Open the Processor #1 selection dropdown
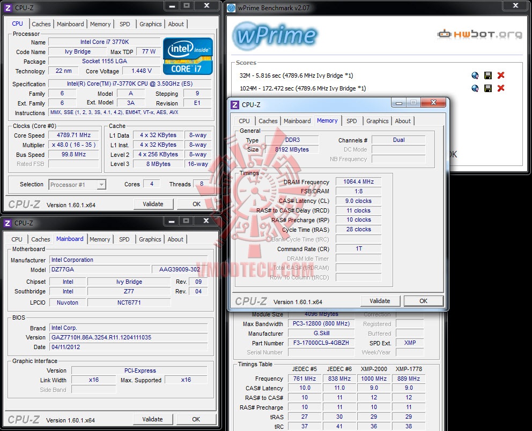 (x=77, y=185)
